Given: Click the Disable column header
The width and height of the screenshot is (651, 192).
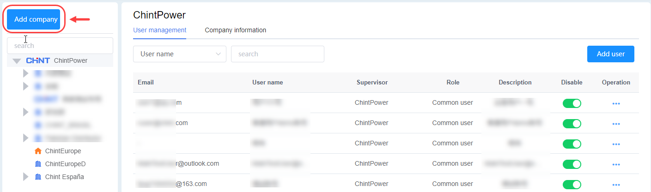Looking at the screenshot, I should click(572, 83).
